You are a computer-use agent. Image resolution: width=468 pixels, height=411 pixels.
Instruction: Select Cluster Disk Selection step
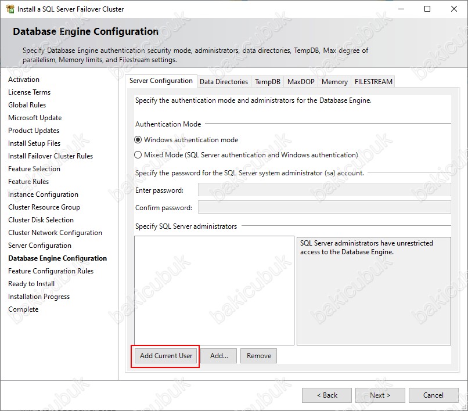click(x=41, y=220)
